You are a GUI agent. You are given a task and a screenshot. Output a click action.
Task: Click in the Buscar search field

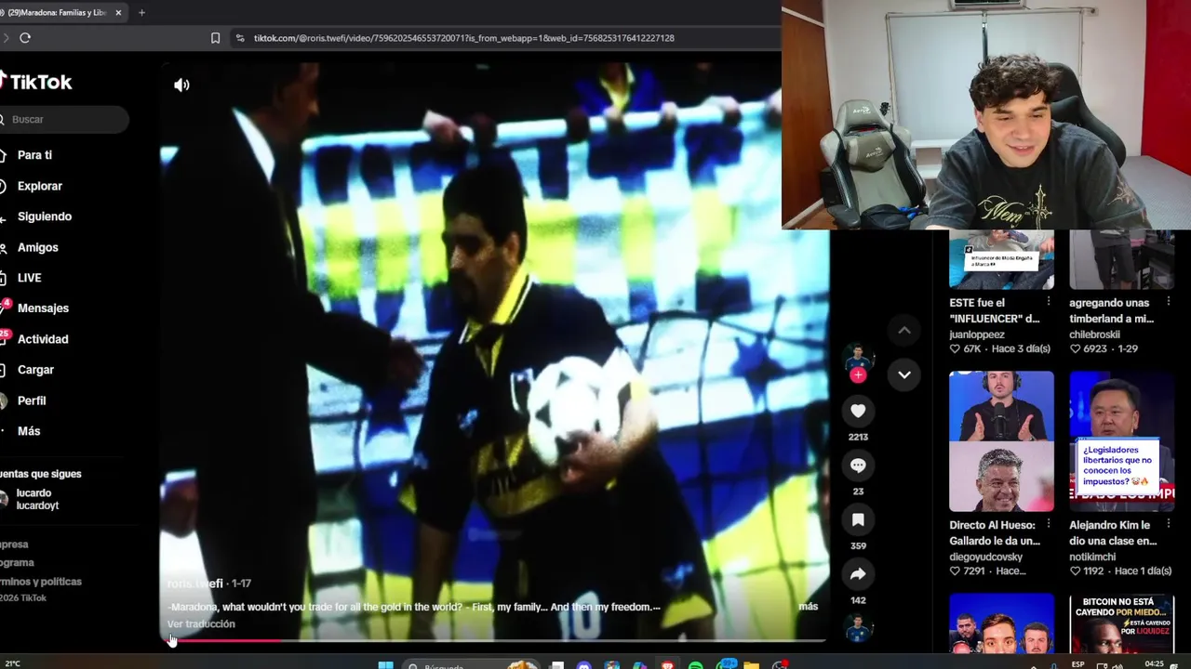[64, 119]
